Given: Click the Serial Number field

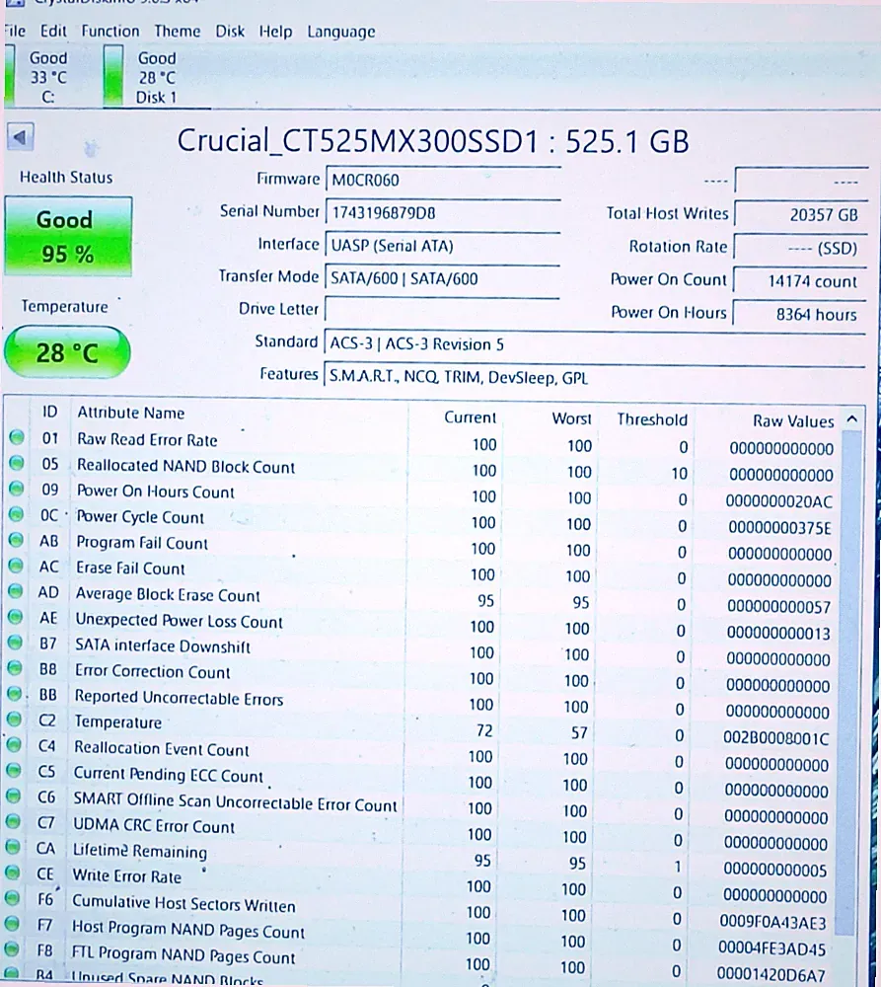Looking at the screenshot, I should pyautogui.click(x=443, y=213).
